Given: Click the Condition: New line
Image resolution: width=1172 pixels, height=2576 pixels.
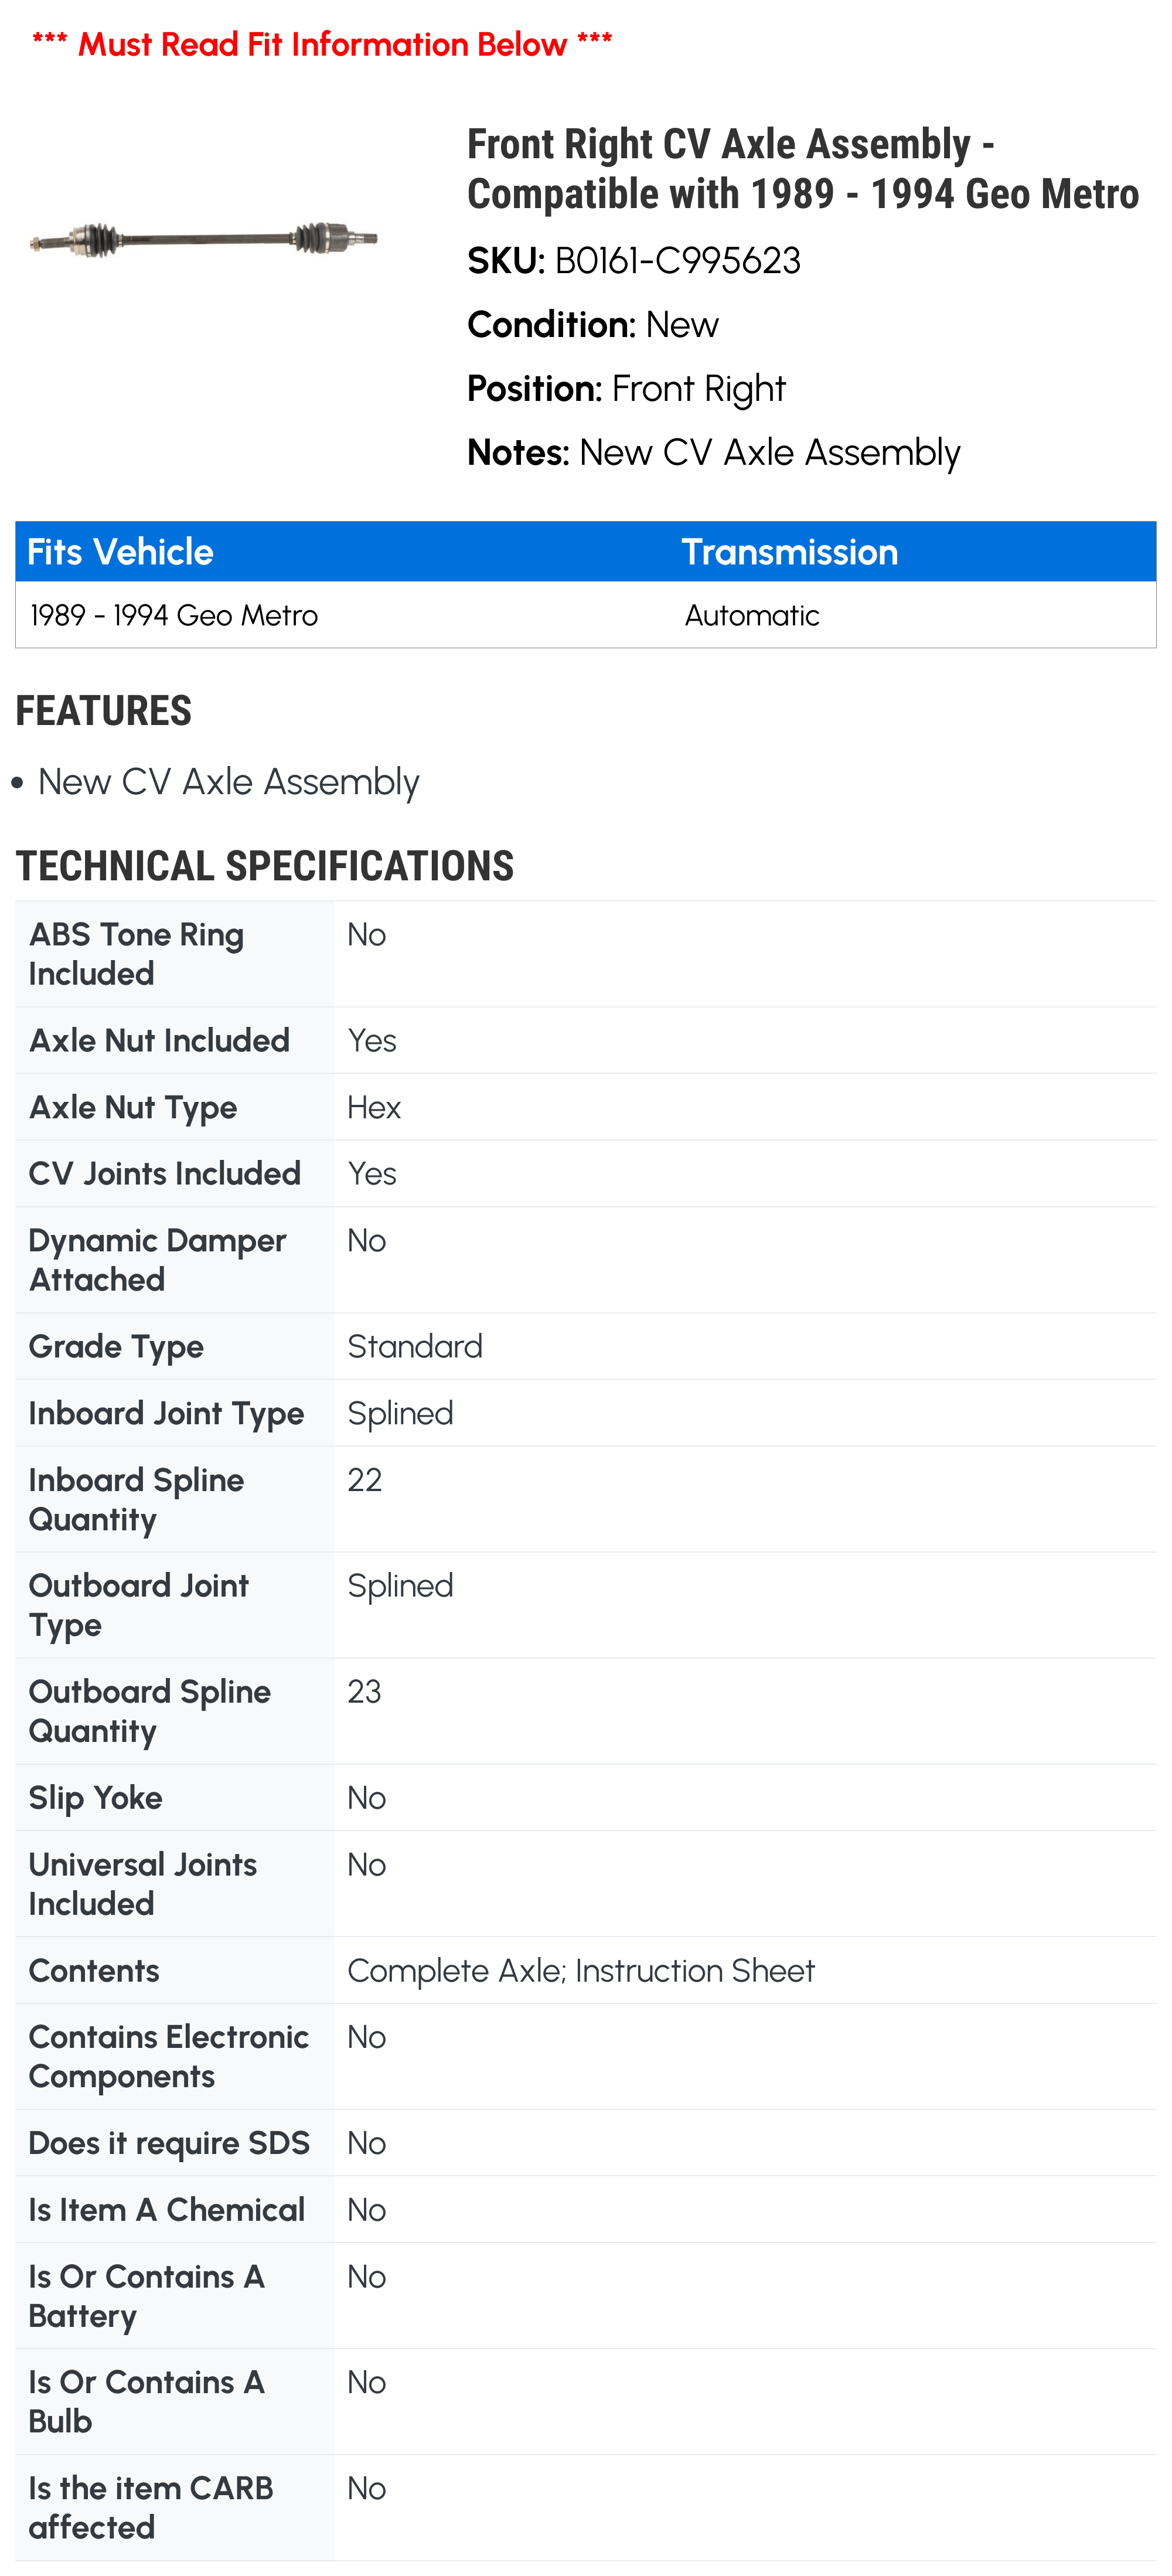Looking at the screenshot, I should pyautogui.click(x=593, y=325).
